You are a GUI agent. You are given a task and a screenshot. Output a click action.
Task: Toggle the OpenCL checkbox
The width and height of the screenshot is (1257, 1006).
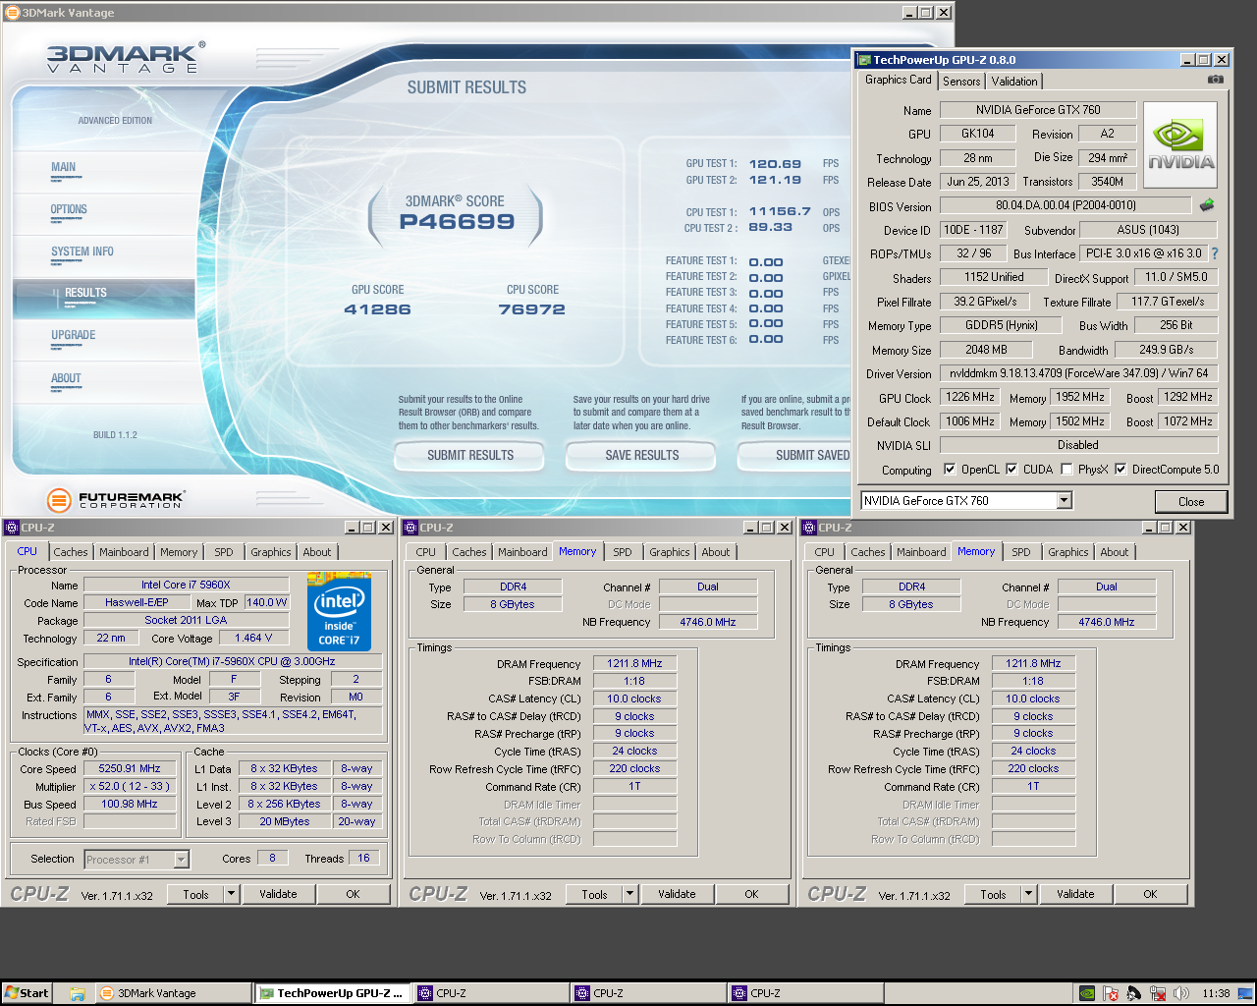click(950, 469)
